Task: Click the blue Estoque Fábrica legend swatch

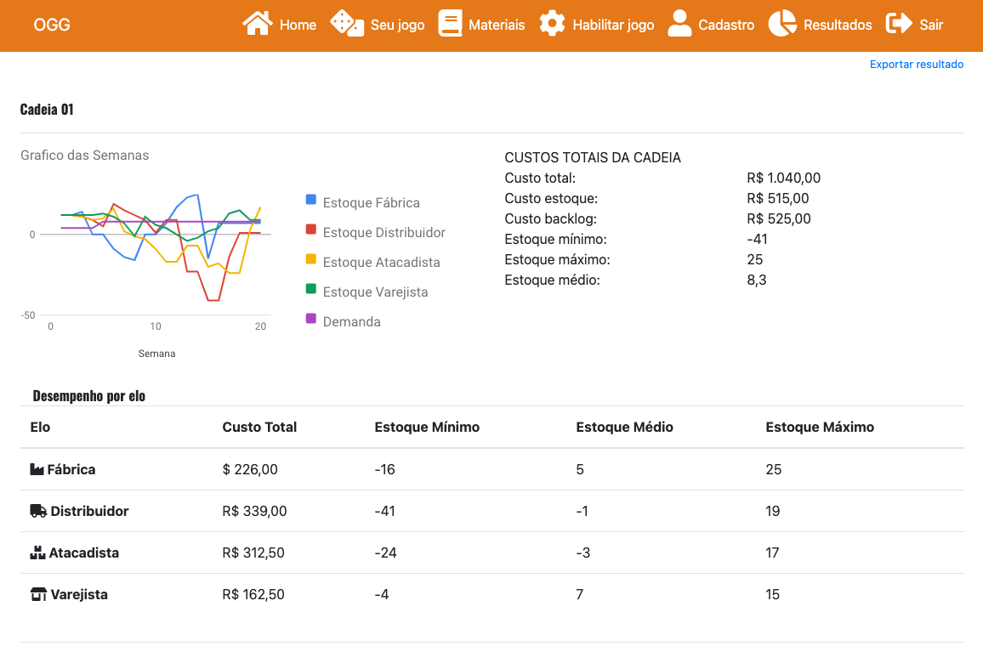Action: click(x=311, y=200)
